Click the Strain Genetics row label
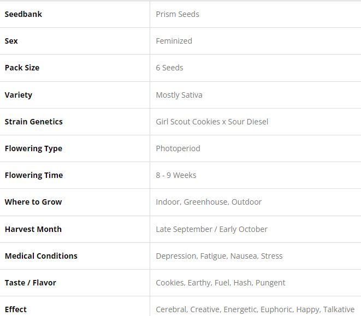Image resolution: width=361 pixels, height=316 pixels. tap(33, 122)
